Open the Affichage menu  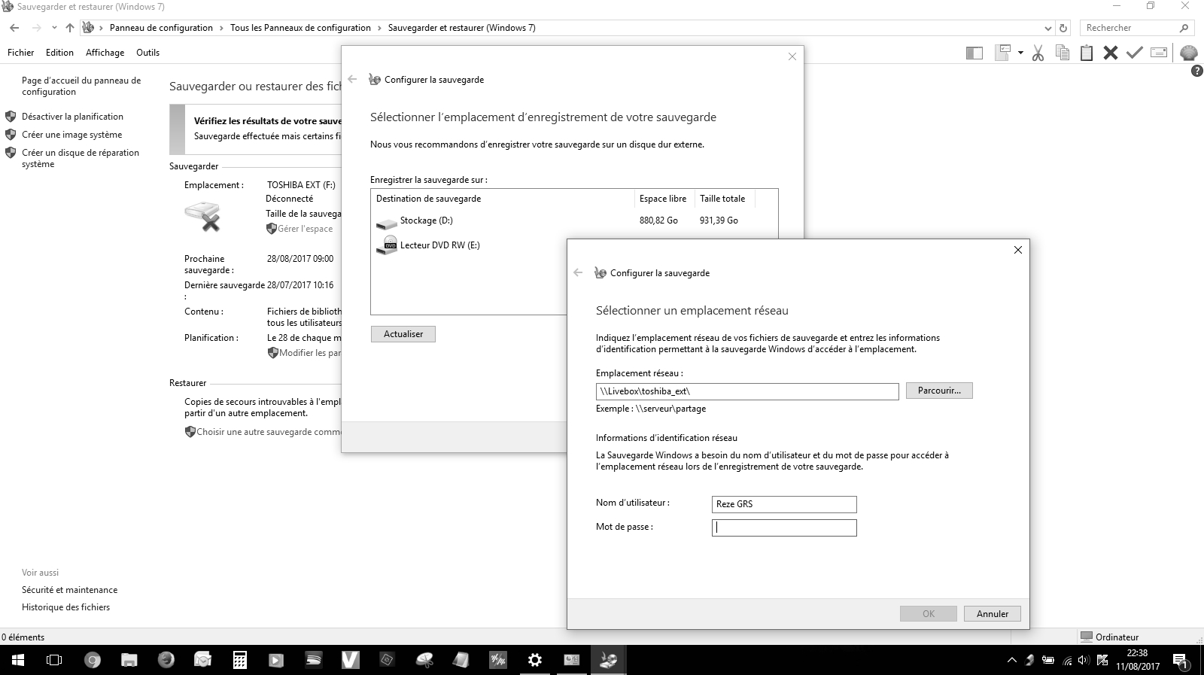[x=105, y=53]
